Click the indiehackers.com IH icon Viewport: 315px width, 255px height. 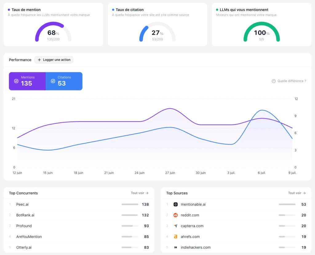(176, 247)
